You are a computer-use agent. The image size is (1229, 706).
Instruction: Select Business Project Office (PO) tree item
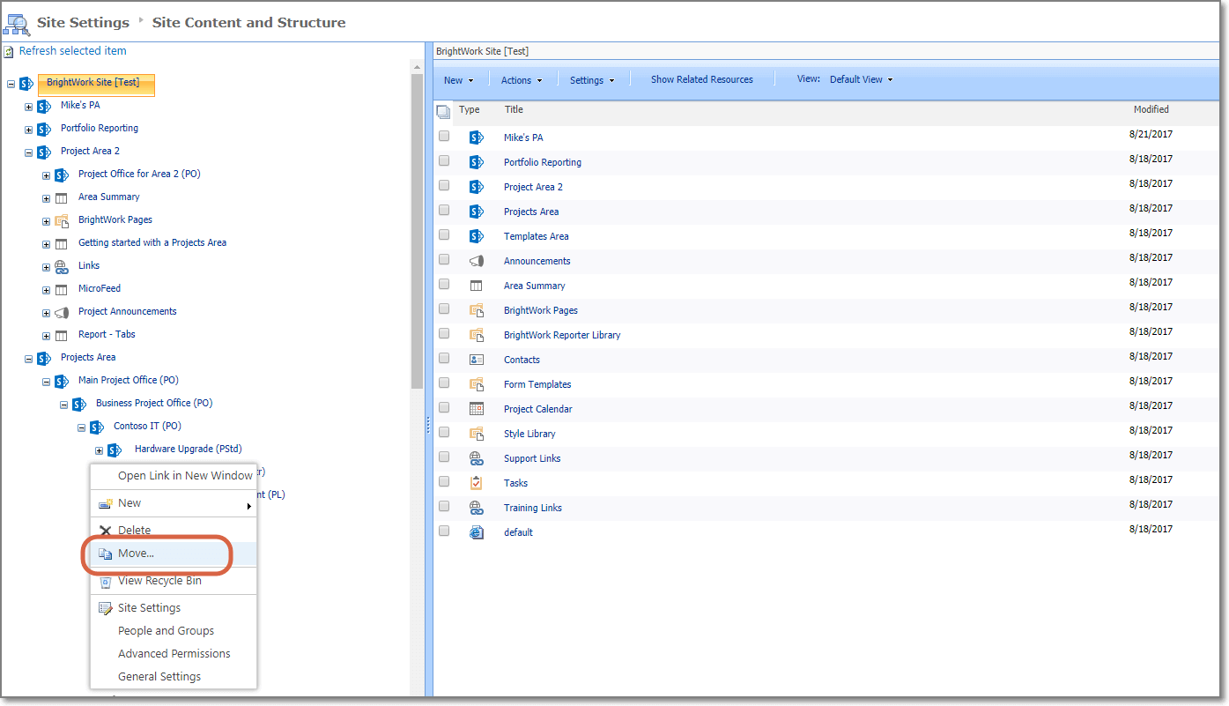[x=154, y=404]
